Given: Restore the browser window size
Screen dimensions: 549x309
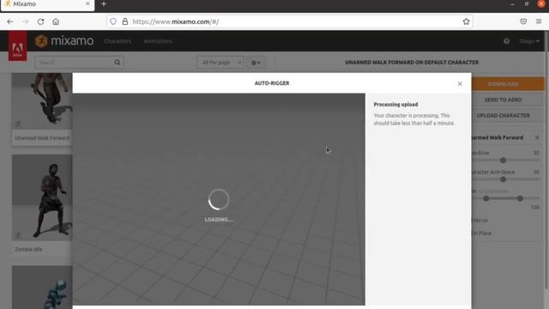Looking at the screenshot, I should 527,4.
